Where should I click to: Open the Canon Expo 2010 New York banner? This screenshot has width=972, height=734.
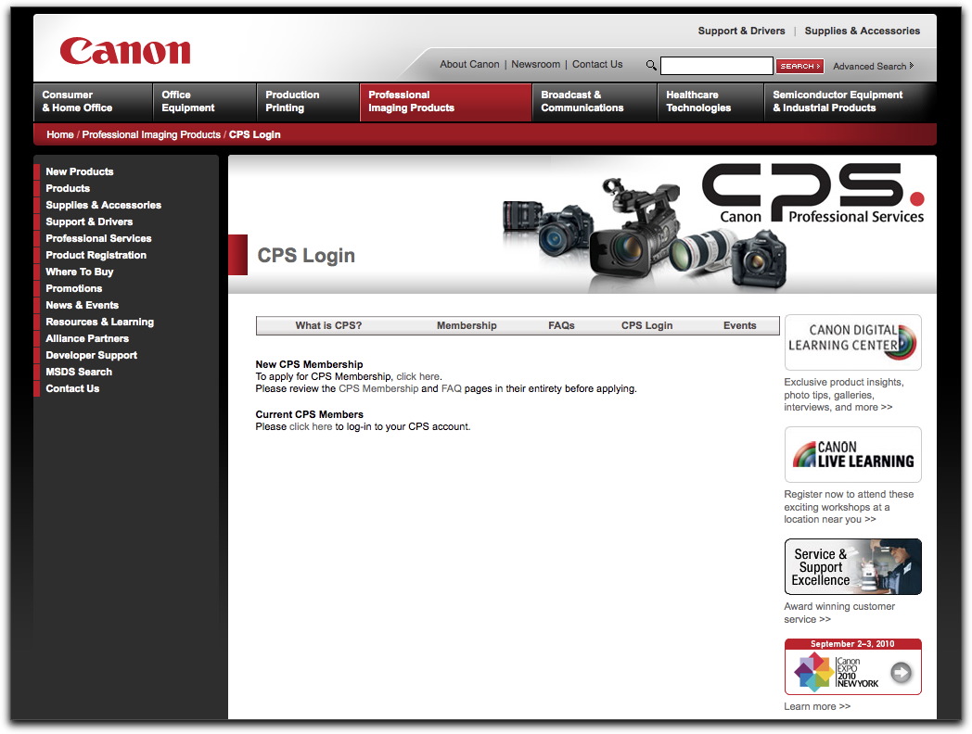pos(853,666)
